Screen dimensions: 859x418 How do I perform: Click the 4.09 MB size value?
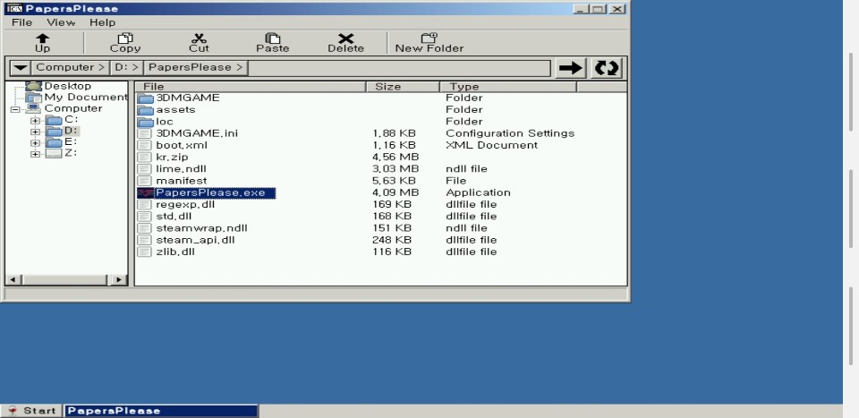[395, 192]
